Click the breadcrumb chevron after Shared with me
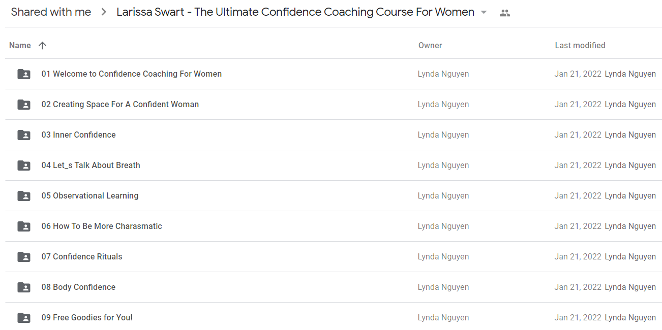The image size is (662, 330). coord(104,12)
